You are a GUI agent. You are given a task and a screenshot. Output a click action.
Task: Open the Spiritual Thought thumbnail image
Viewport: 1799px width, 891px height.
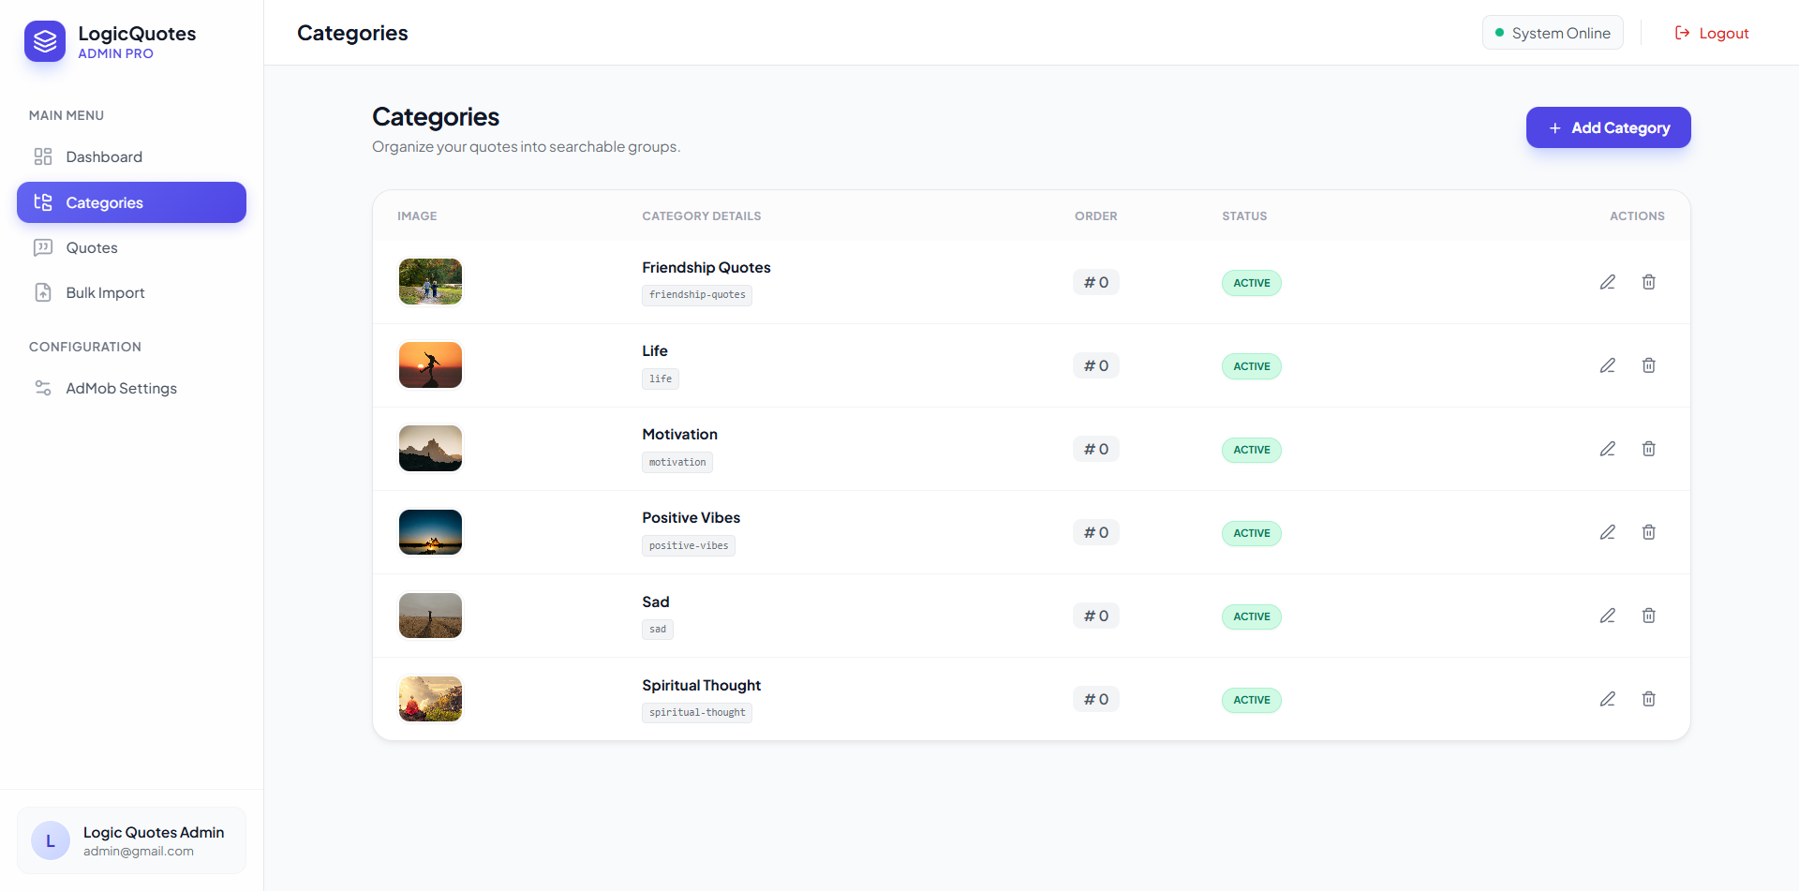[x=430, y=699]
